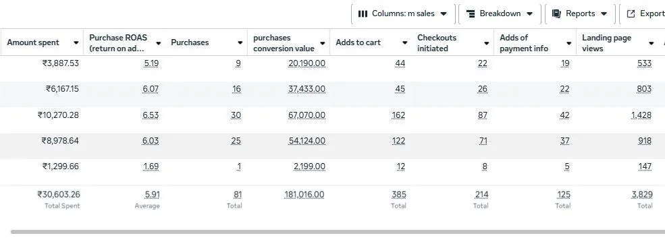Sort by purchases conversion value header
Image resolution: width=665 pixels, height=244 pixels.
[284, 42]
